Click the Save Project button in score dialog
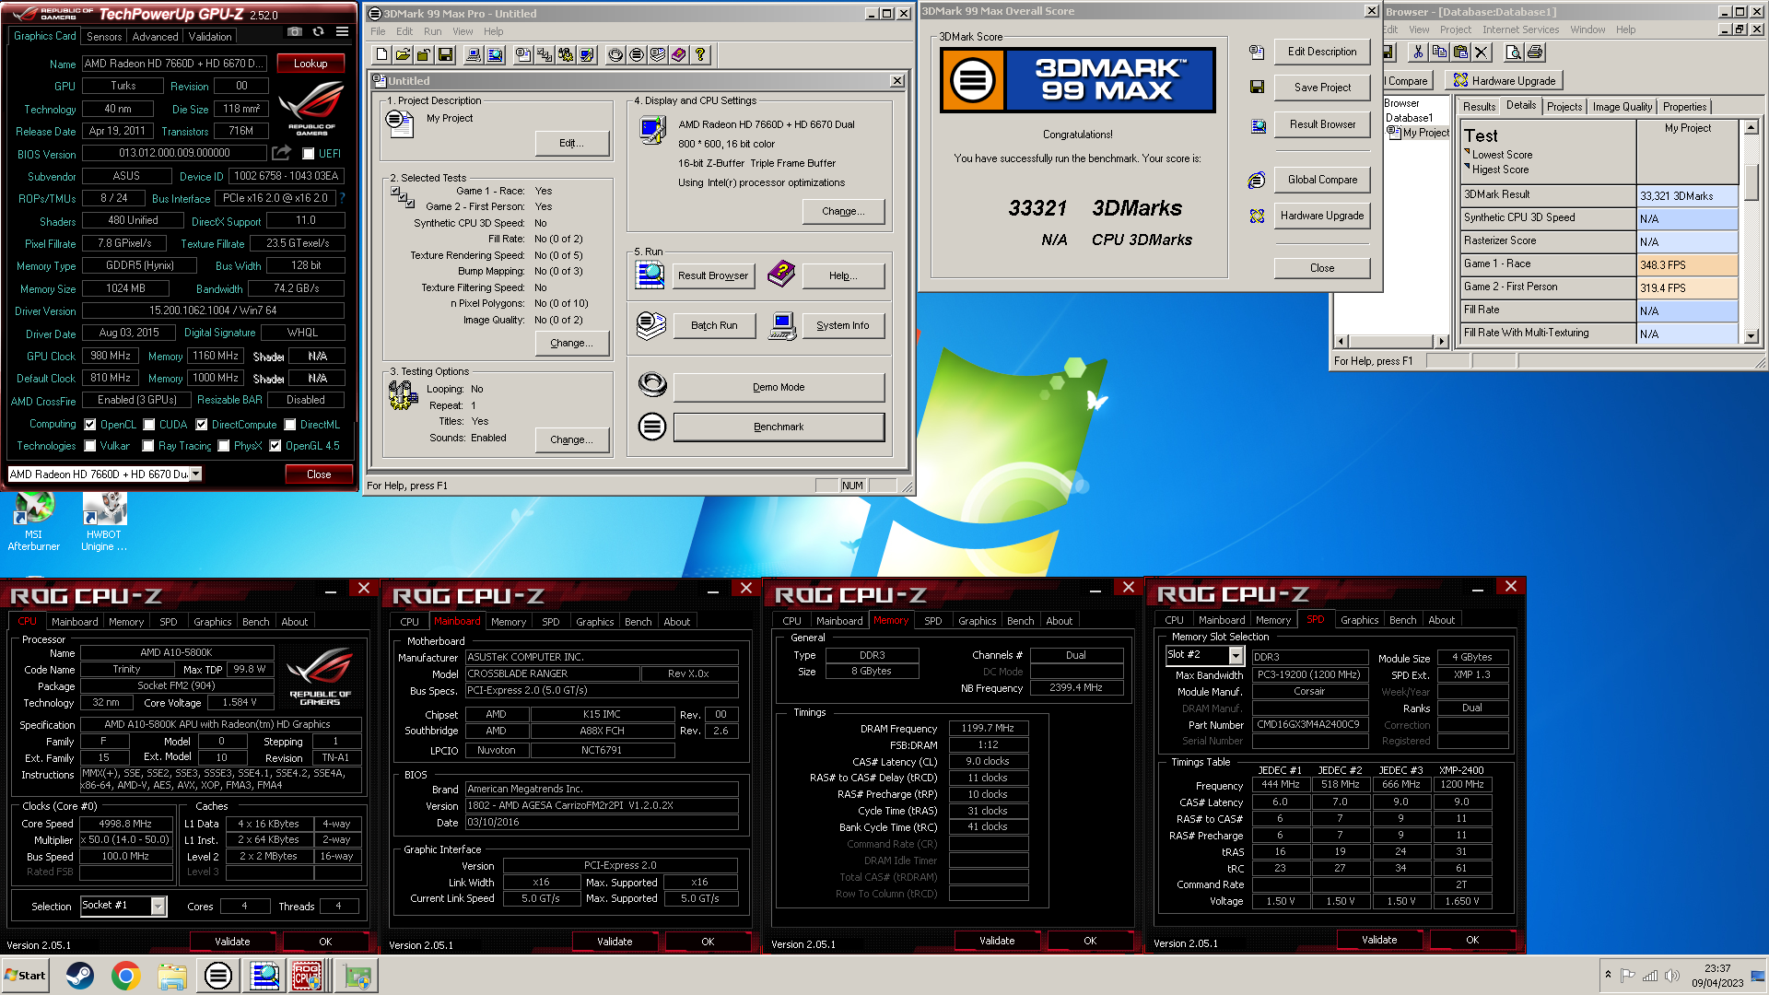The width and height of the screenshot is (1769, 995). (x=1322, y=88)
